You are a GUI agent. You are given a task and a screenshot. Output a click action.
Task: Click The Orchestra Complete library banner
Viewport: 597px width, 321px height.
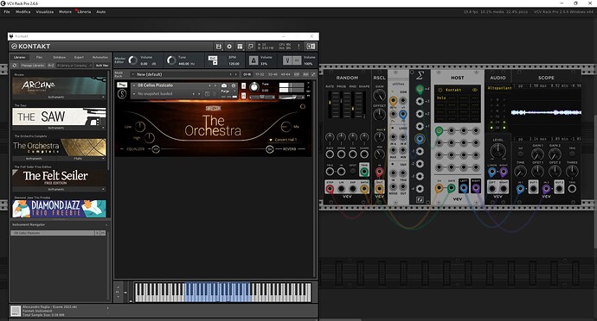coord(59,148)
